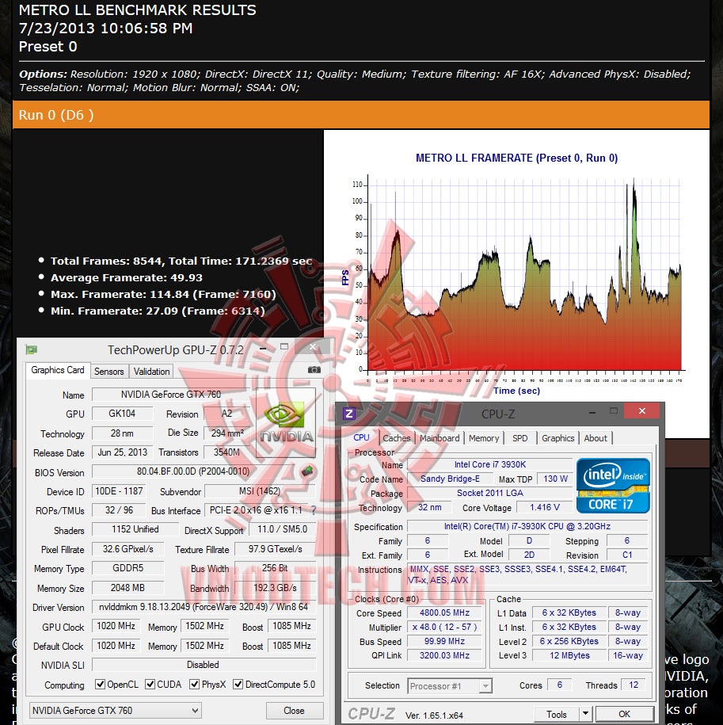This screenshot has height=725, width=723.
Task: Click the Specification field i7-3930K CPU @ 3.20GHz
Action: [x=527, y=526]
